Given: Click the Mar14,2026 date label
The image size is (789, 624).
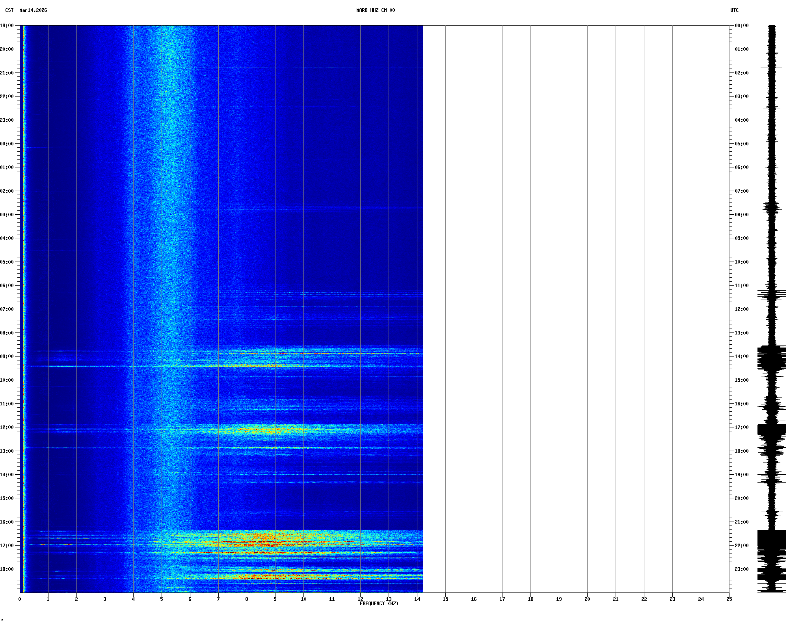Looking at the screenshot, I should (33, 10).
